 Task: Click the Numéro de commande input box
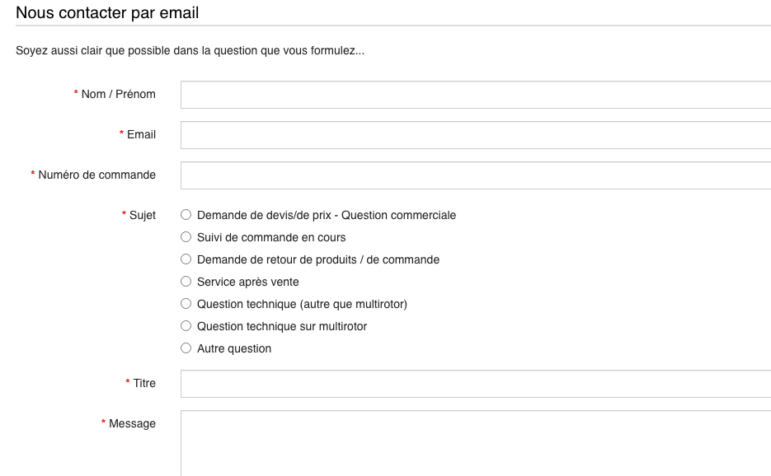(x=476, y=175)
